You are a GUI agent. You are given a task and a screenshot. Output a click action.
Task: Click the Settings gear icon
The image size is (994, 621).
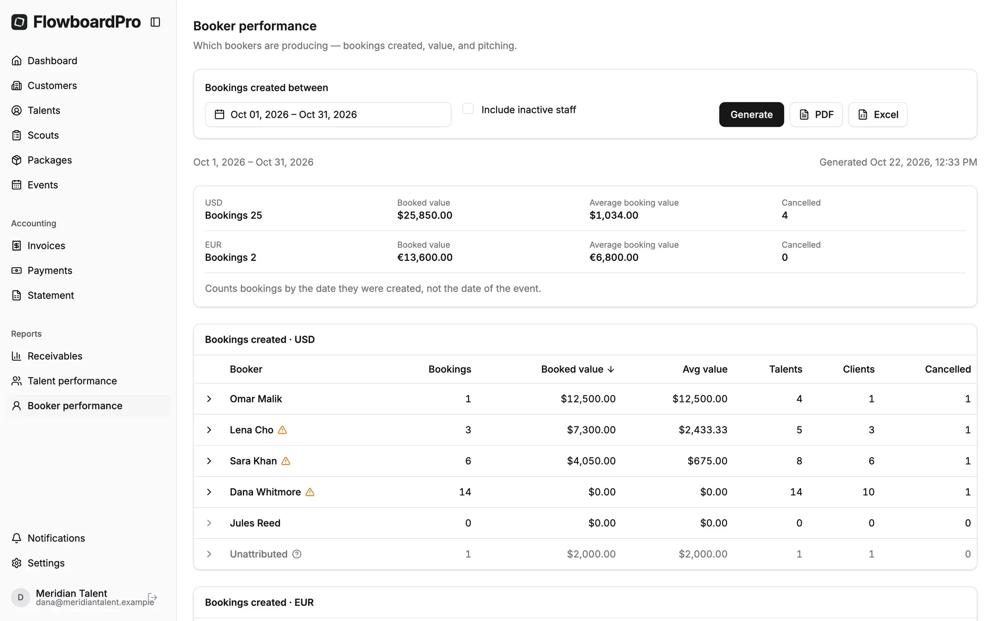point(16,563)
